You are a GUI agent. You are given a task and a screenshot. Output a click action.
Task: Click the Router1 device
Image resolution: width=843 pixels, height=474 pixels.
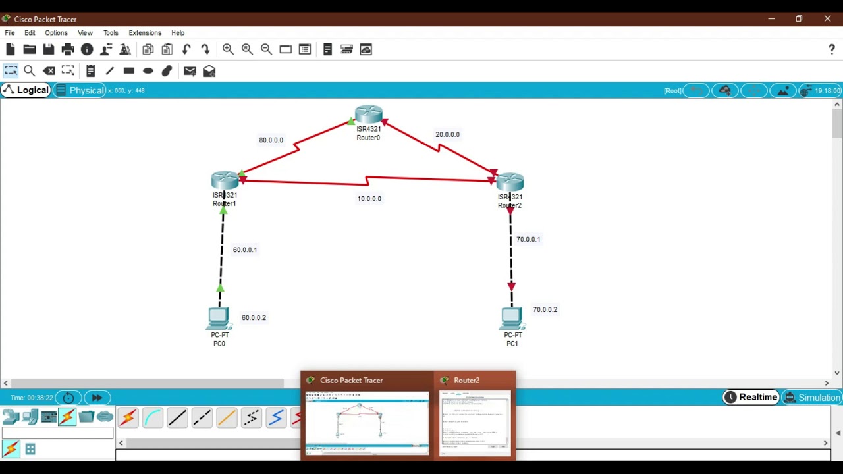(225, 180)
